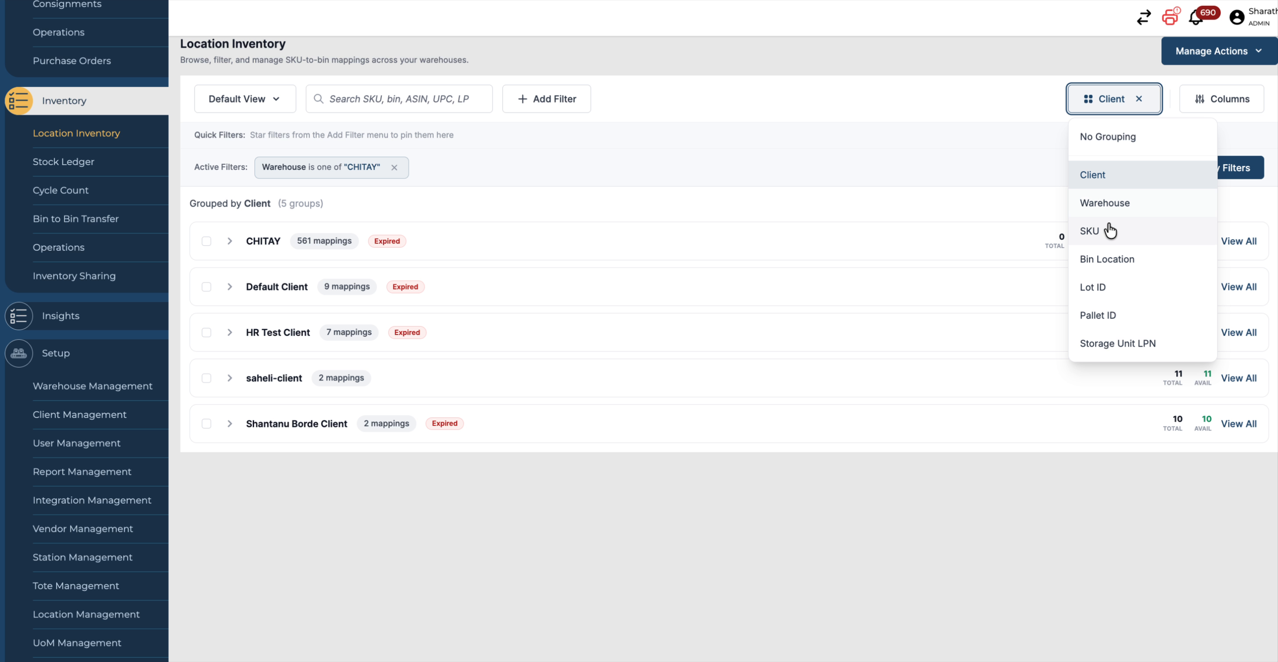Click View All for CHITAY

click(1239, 241)
